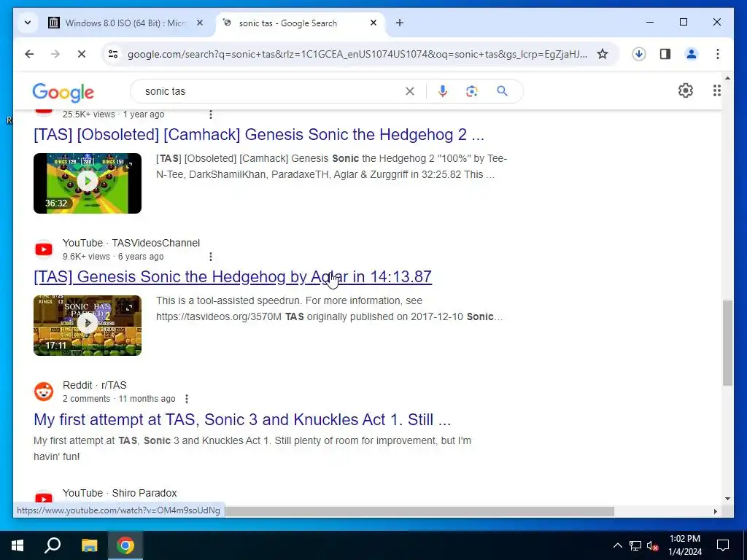Bookmark this page with the star icon

tap(603, 54)
